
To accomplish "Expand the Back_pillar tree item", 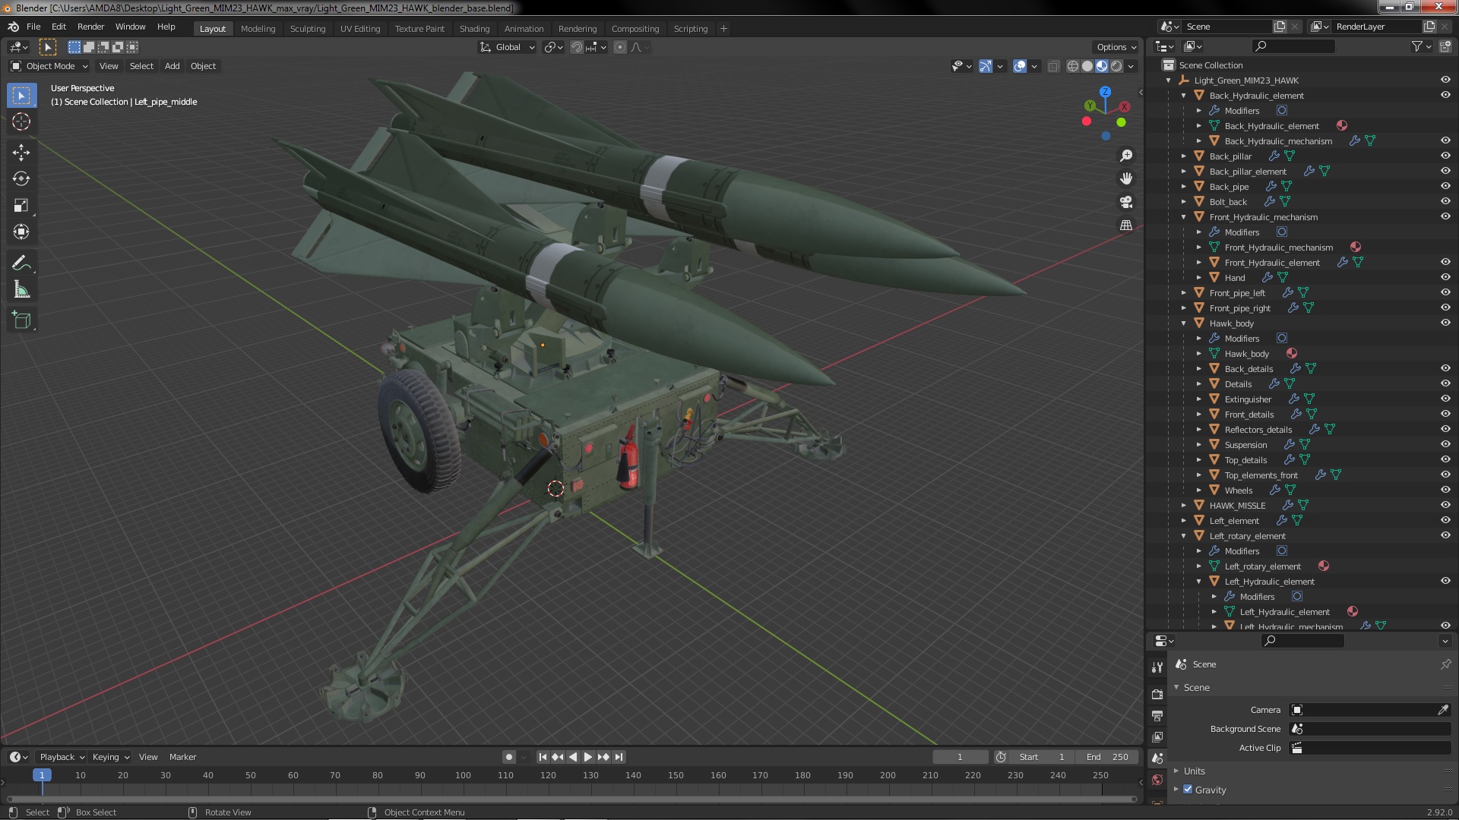I will point(1183,156).
